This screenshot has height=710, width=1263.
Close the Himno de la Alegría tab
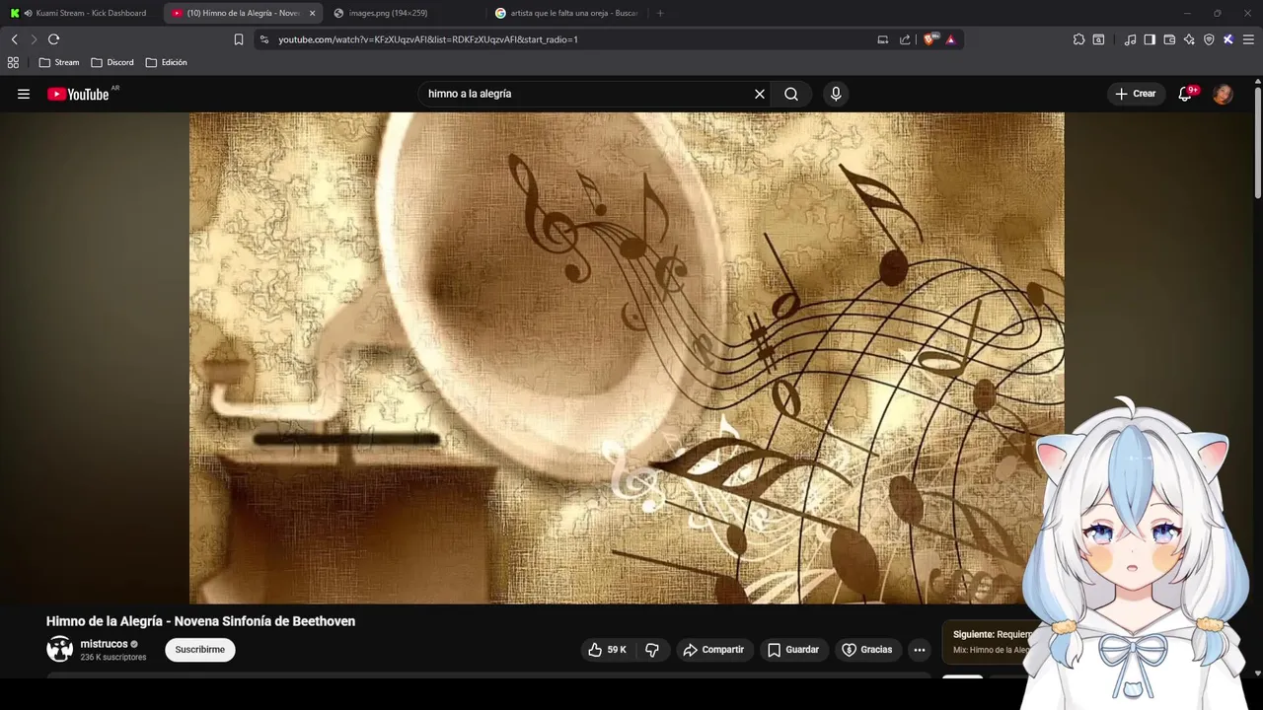312,13
